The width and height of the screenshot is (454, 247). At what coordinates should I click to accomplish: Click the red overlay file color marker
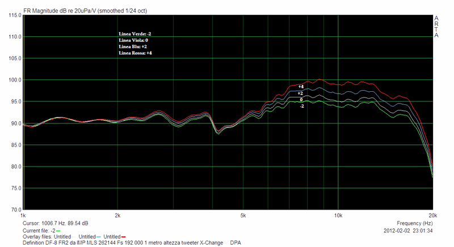pos(123,237)
